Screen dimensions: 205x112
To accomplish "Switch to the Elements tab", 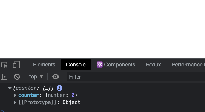I will pos(44,65).
